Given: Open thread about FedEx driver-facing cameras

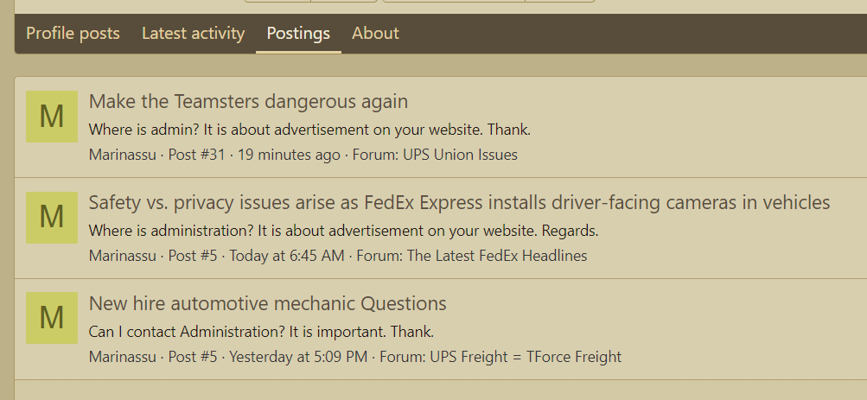Looking at the screenshot, I should click(x=459, y=203).
